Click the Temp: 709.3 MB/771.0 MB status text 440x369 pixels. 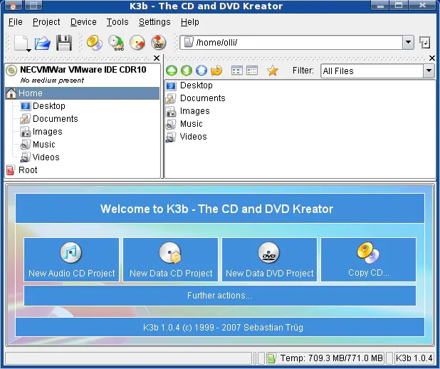click(331, 358)
